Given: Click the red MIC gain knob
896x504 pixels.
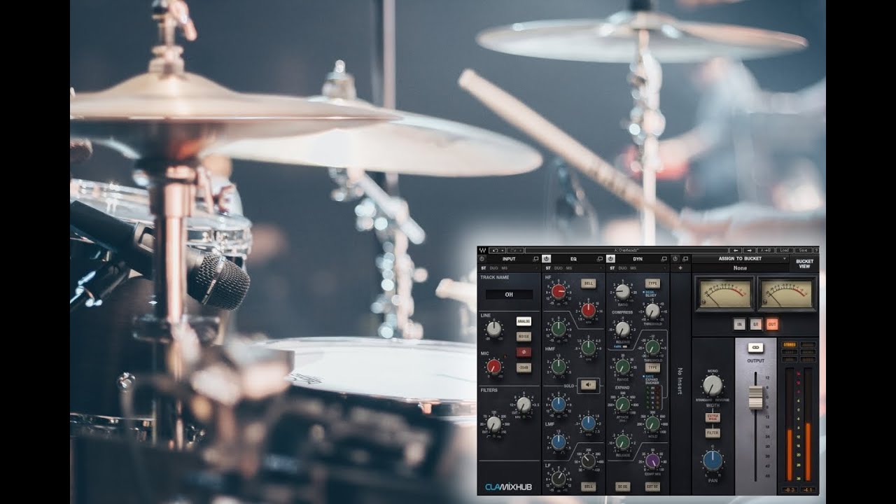Looking at the screenshot, I should click(494, 366).
